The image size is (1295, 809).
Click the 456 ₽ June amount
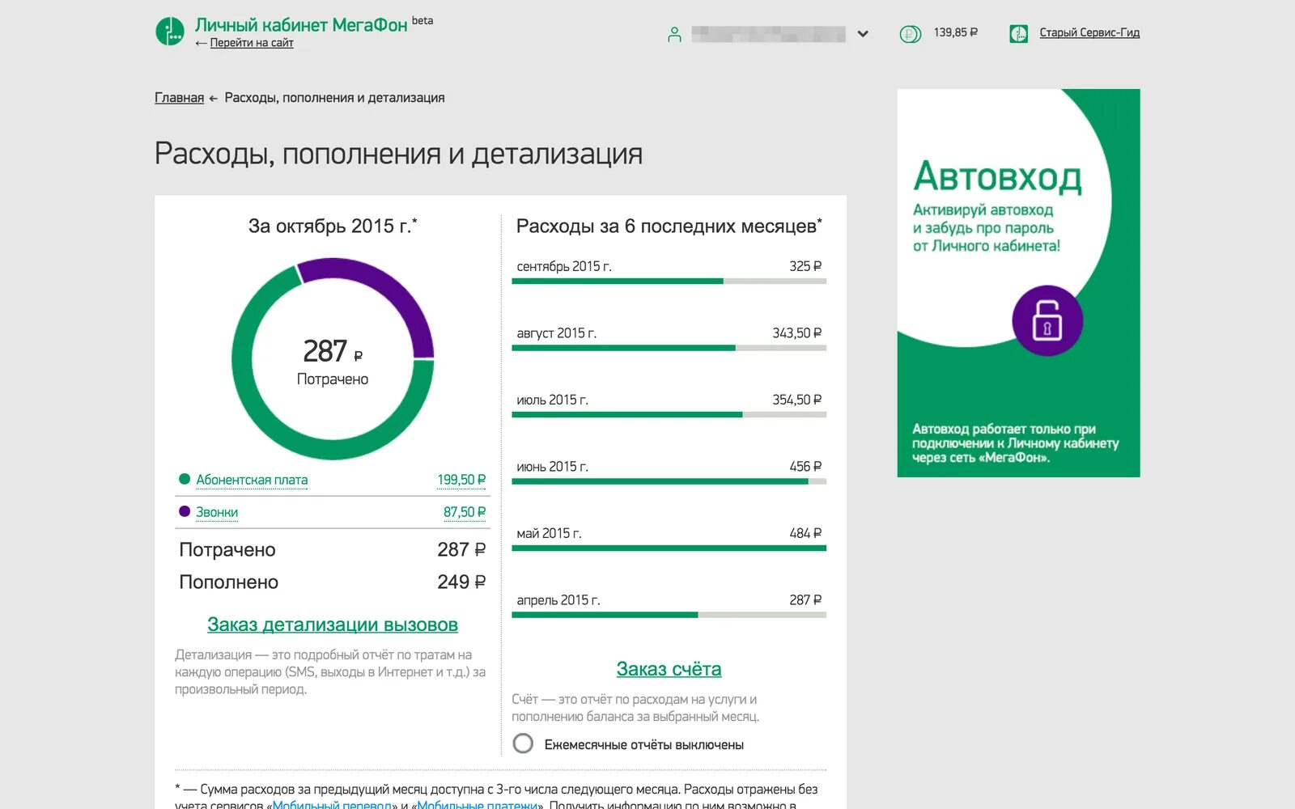[805, 467]
